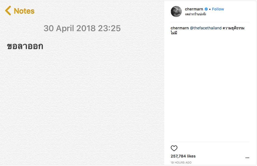Click the blank area of the note image
Image resolution: width=257 pixels, height=166 pixels.
[82, 104]
